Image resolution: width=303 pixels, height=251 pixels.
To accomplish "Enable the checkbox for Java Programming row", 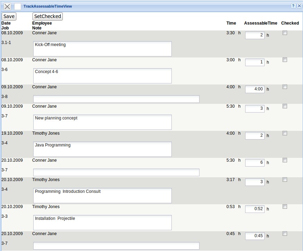I will click(285, 133).
